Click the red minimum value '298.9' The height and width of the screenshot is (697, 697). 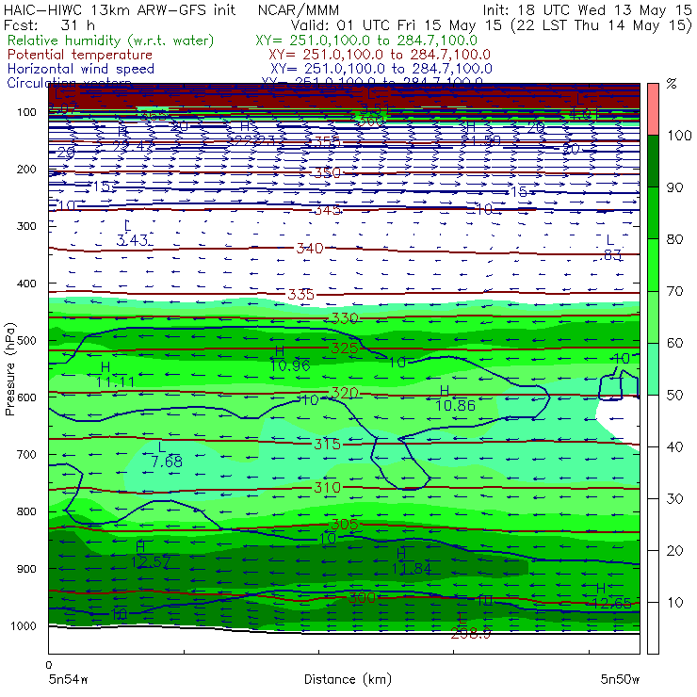click(471, 634)
